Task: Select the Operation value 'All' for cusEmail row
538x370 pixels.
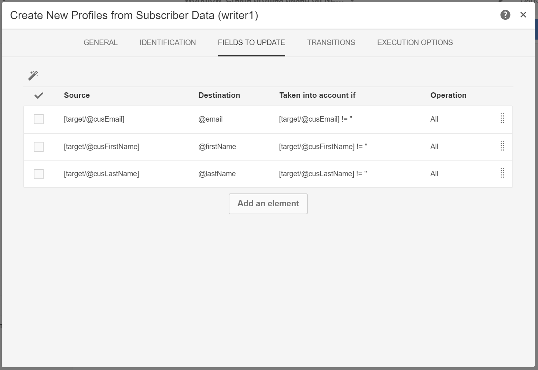Action: coord(434,119)
